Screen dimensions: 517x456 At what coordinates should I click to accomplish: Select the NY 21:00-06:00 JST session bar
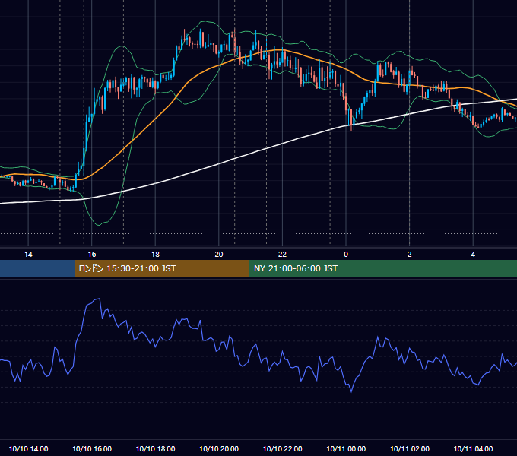tap(382, 268)
